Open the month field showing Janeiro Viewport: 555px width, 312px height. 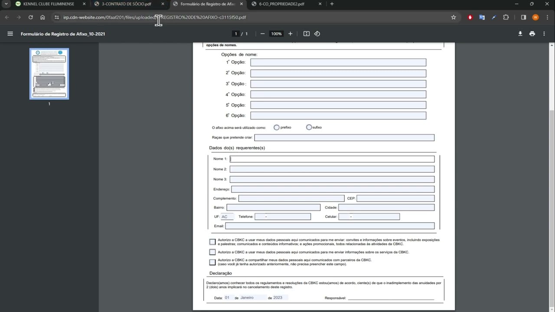tap(253, 298)
